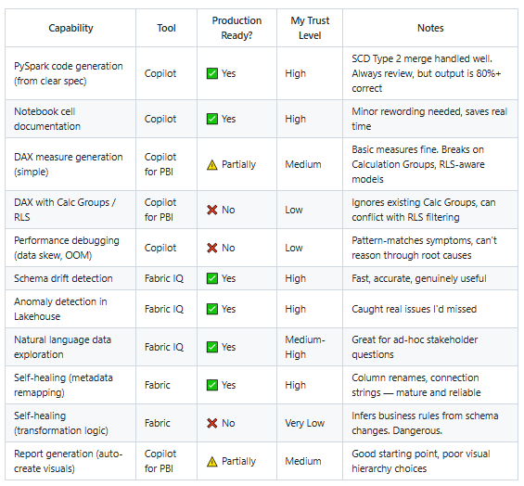Click green checkmark in Notebook cell documentation row

click(211, 119)
